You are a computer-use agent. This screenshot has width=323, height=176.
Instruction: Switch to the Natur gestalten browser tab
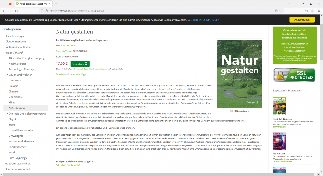[32, 4]
